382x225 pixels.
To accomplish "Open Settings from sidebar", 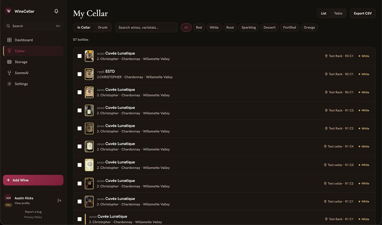I will coord(33,84).
